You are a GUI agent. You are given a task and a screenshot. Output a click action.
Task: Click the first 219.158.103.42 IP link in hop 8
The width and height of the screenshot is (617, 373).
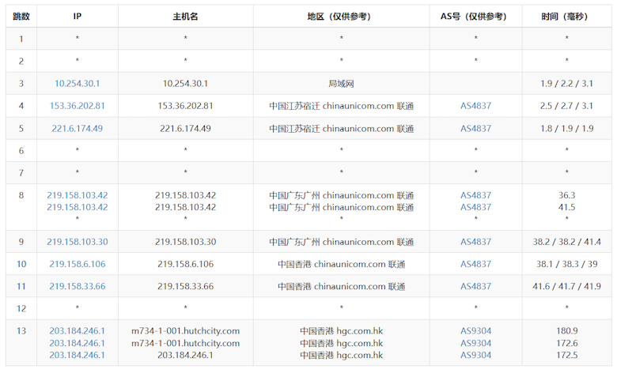point(77,195)
